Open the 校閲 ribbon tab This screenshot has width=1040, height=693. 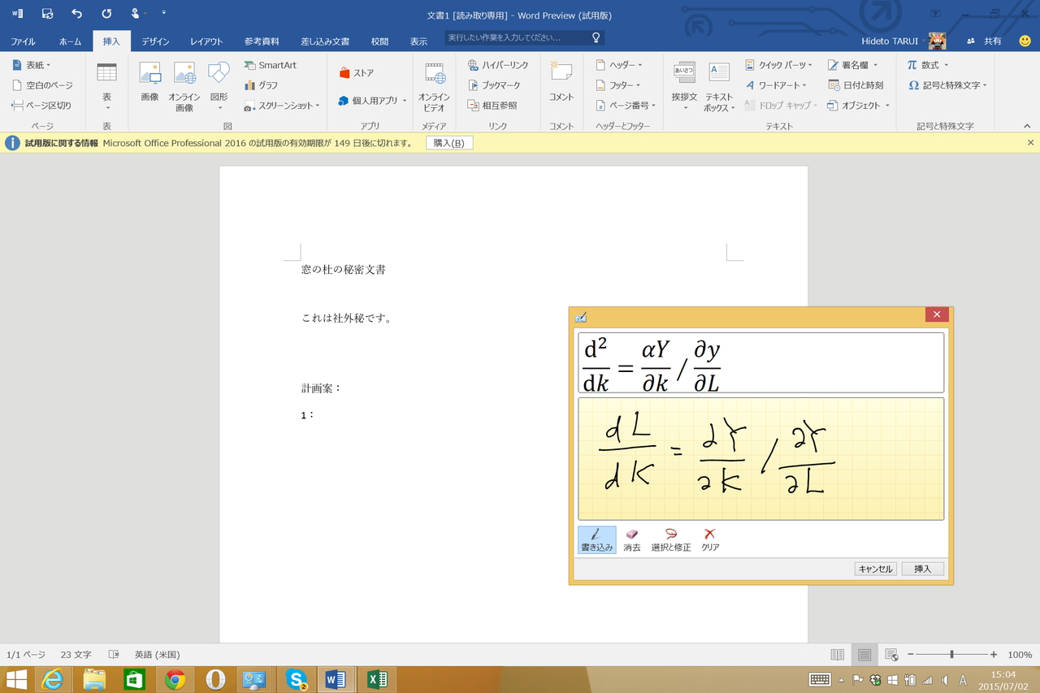point(379,41)
